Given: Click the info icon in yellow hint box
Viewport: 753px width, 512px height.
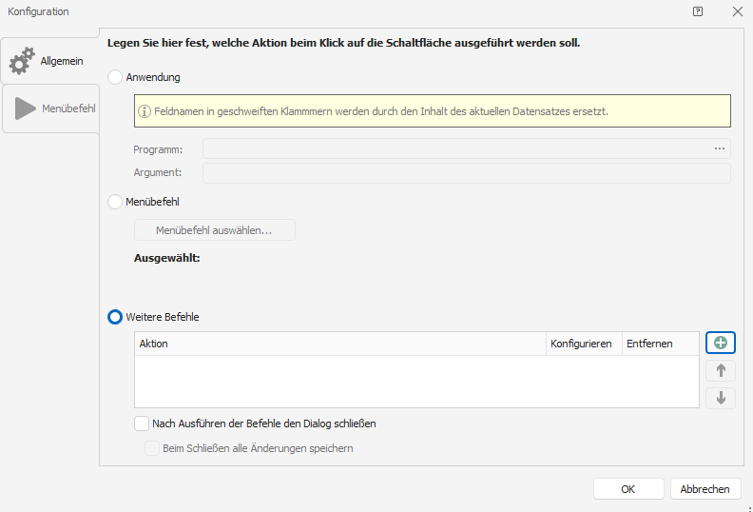Looking at the screenshot, I should coord(145,111).
